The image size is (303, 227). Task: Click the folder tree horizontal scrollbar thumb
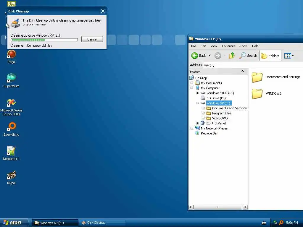218,207
